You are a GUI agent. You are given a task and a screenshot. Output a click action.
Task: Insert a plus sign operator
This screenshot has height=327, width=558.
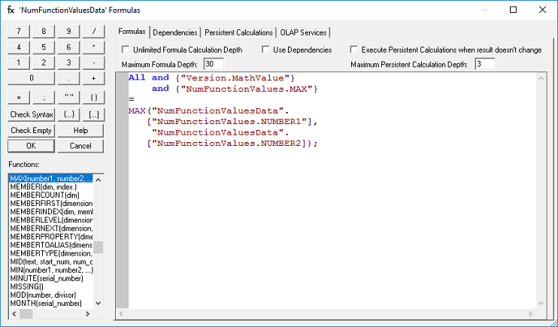pyautogui.click(x=93, y=77)
